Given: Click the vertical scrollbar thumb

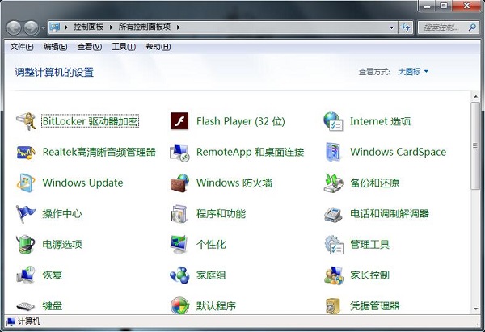Looking at the screenshot, I should click(x=475, y=145).
